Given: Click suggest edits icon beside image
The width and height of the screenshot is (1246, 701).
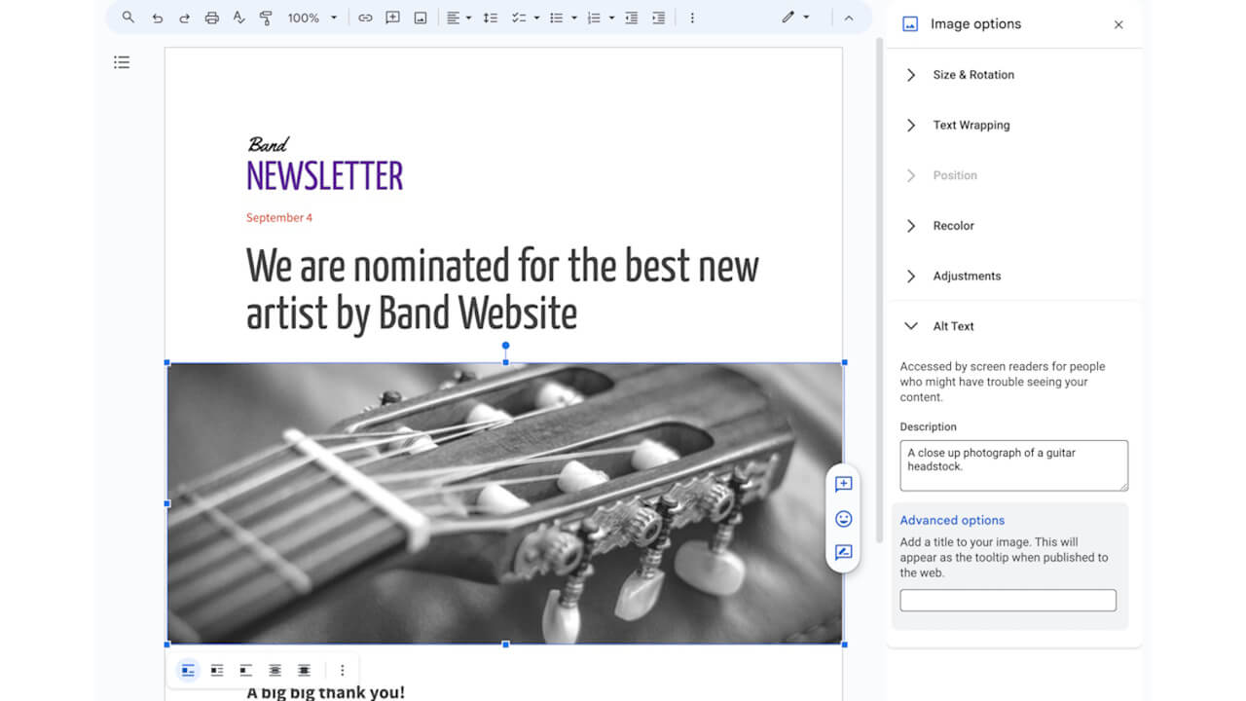Looking at the screenshot, I should pos(843,552).
